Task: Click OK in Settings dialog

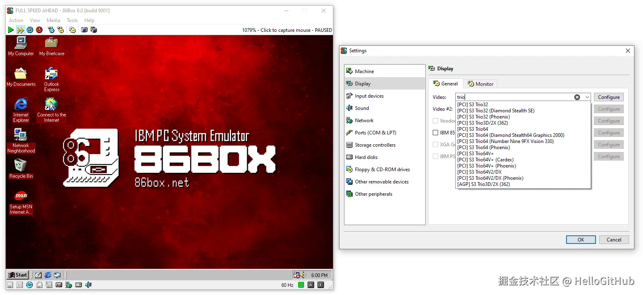Action: [x=581, y=240]
